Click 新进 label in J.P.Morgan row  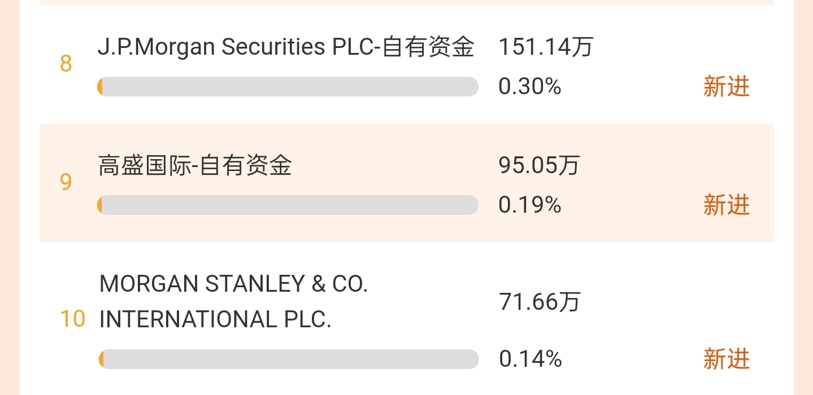726,87
